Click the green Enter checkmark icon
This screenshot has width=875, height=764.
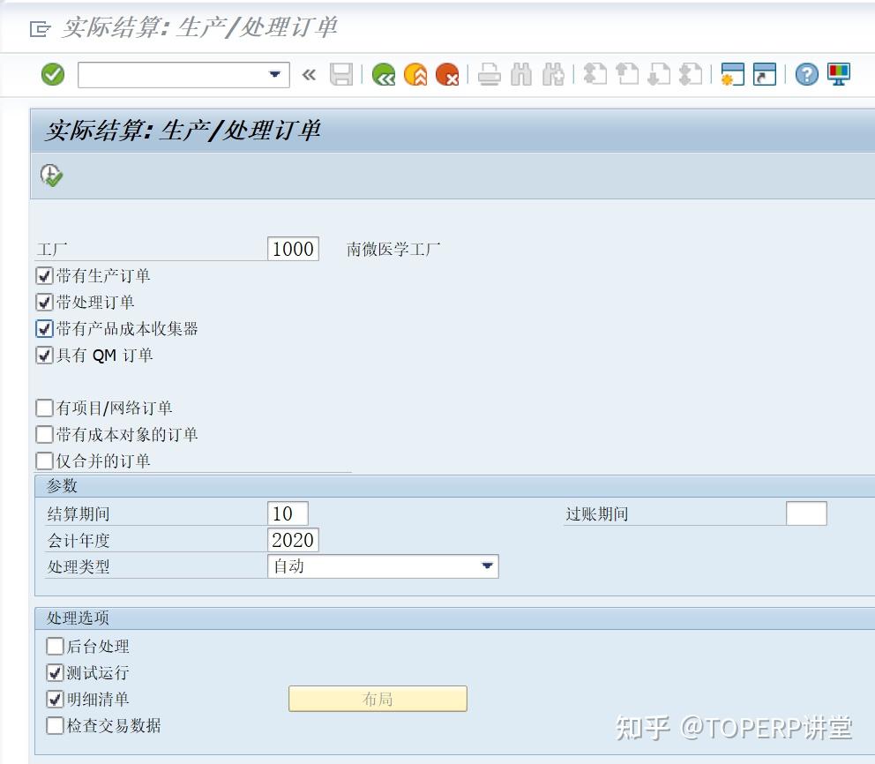coord(52,74)
